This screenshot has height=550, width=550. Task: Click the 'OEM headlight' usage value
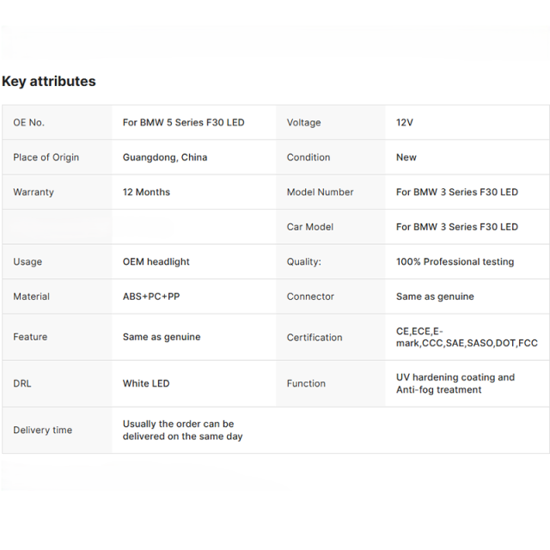[x=156, y=262]
